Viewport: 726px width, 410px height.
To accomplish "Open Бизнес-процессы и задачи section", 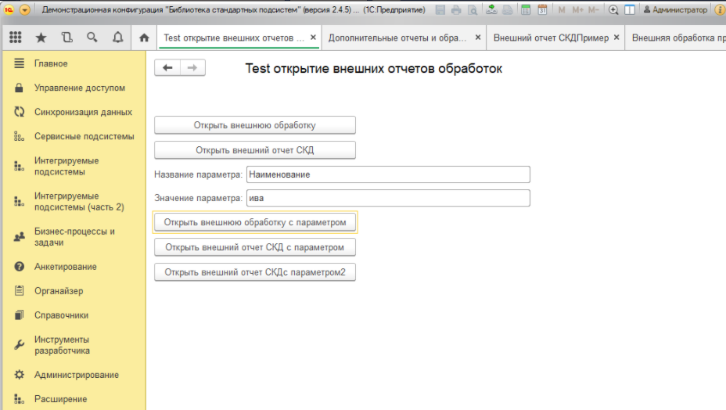I will pos(74,237).
